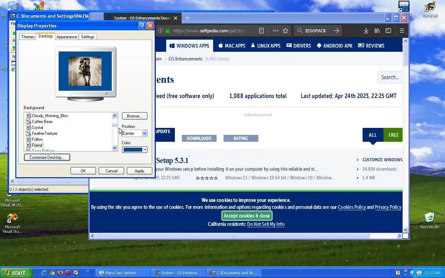Open Microsoft Visual Studio desktop icon
The height and width of the screenshot is (278, 445).
coord(13,223)
